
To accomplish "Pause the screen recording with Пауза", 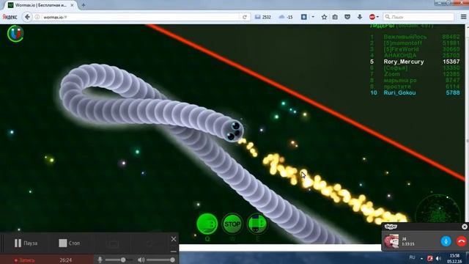I will (x=26, y=243).
